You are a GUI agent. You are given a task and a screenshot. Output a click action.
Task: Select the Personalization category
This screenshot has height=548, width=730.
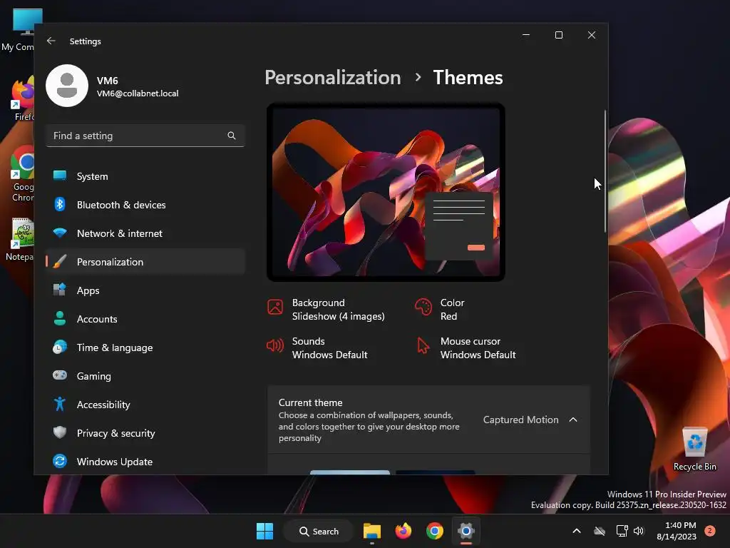point(145,262)
